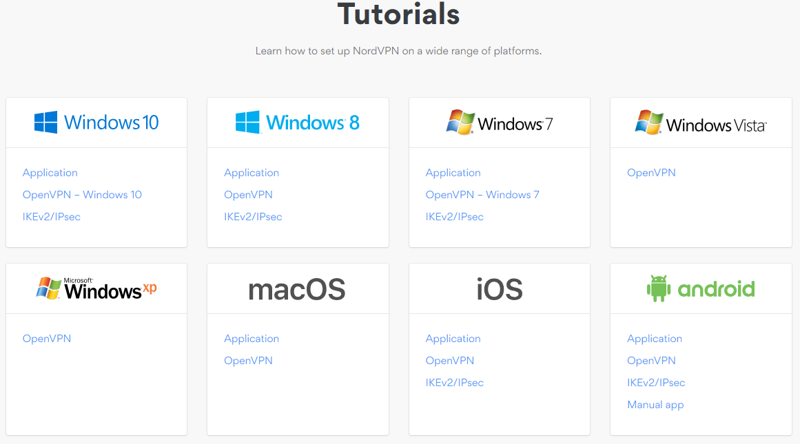Open the OpenVPN – Windows 10 tutorial
The width and height of the screenshot is (800, 444).
(82, 195)
